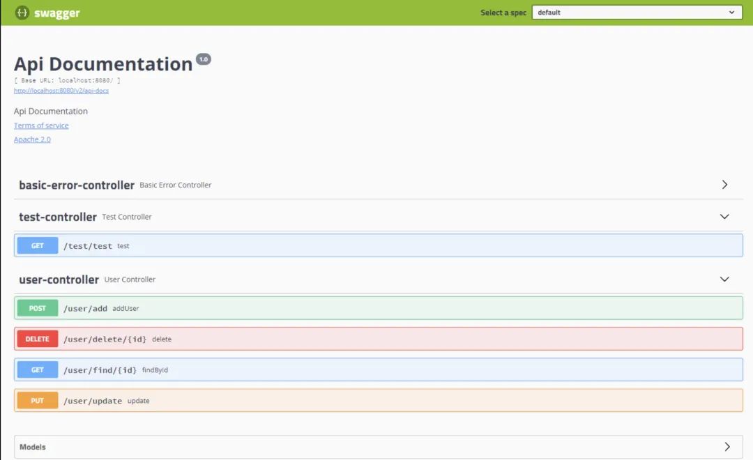Click the /test/test endpoint path

click(88, 246)
